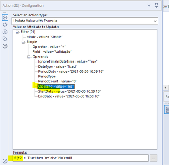Open the Configuration gear tab

point(5,18)
